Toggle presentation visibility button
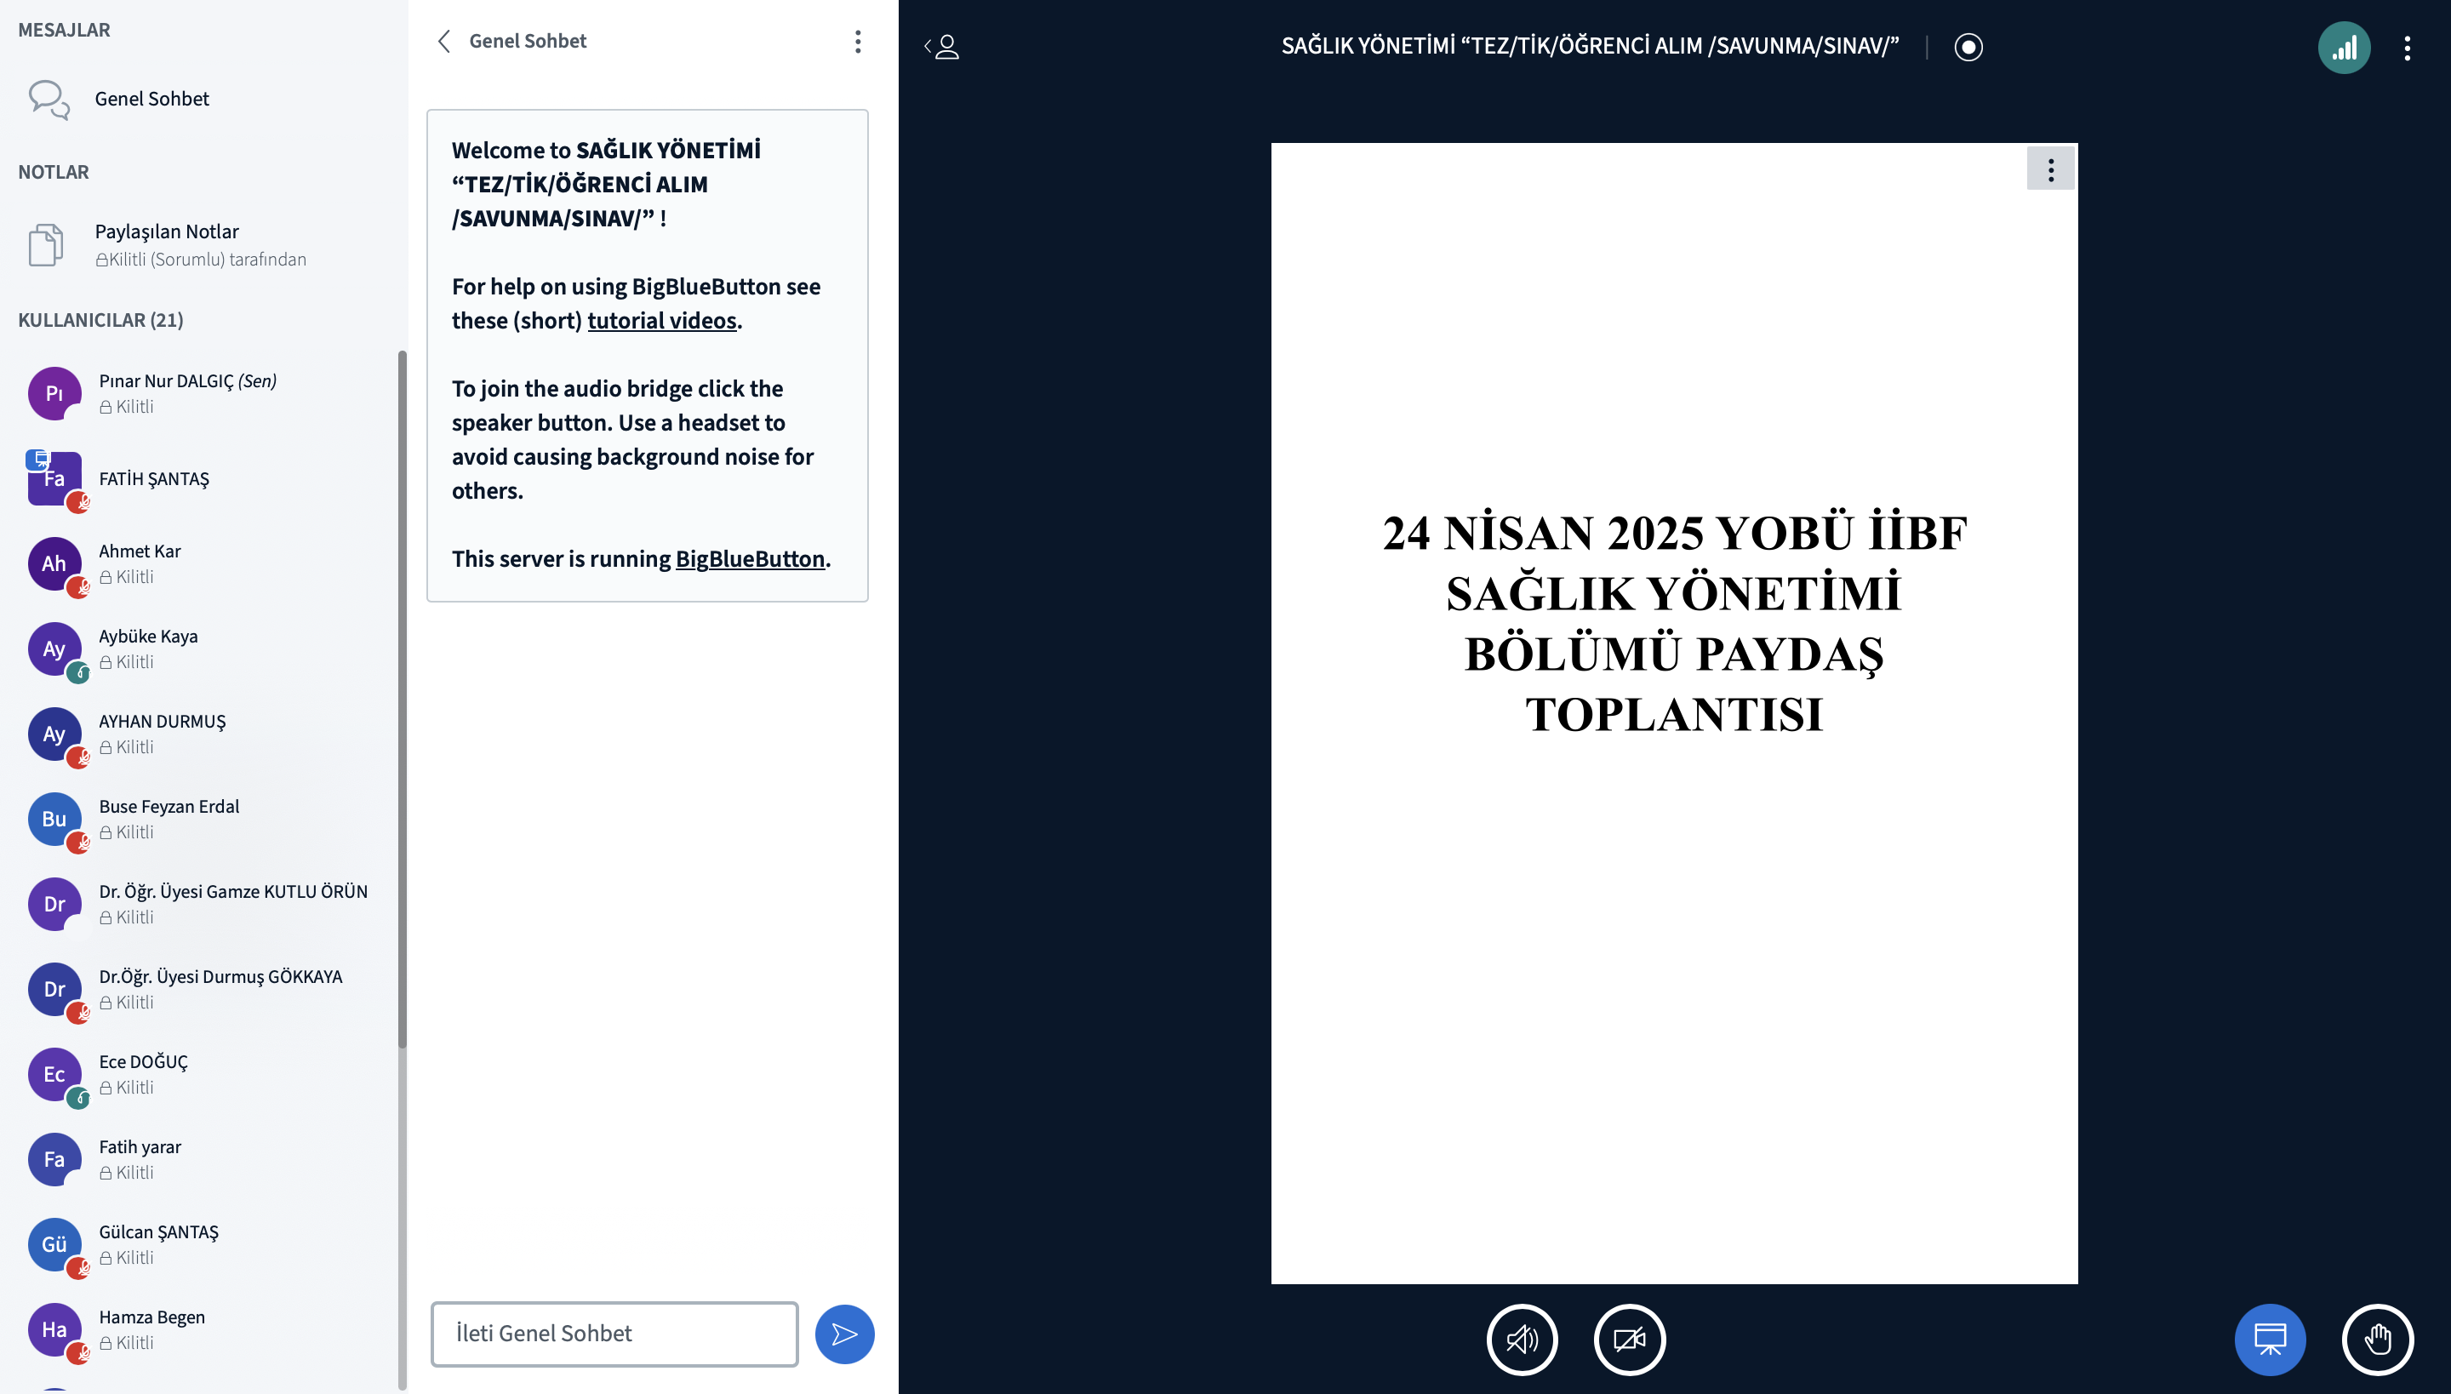 click(x=2270, y=1340)
